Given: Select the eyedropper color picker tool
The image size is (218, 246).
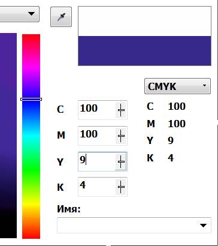Looking at the screenshot, I should (x=61, y=17).
